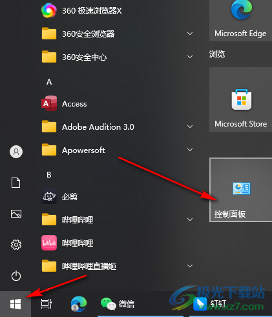
Task: Expand the 360安全浏览器 folder chevron
Action: click(x=190, y=34)
